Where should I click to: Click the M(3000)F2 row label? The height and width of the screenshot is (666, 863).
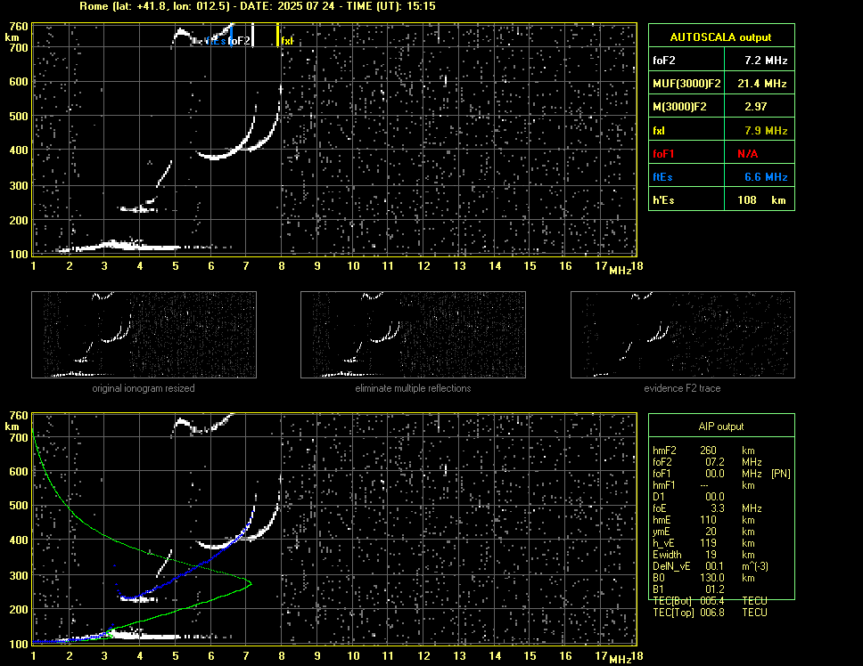(x=679, y=107)
